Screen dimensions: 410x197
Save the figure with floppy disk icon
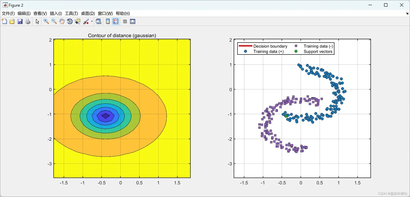pos(20,21)
